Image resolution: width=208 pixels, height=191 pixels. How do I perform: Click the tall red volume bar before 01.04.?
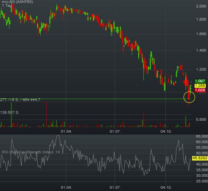(x=46, y=114)
